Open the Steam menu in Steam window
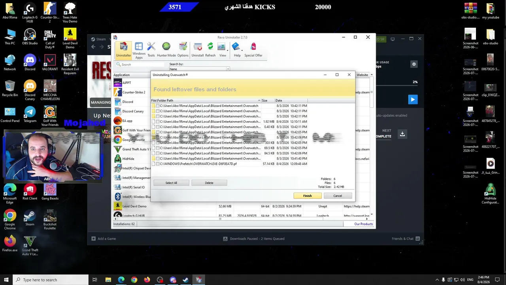 coord(98,39)
